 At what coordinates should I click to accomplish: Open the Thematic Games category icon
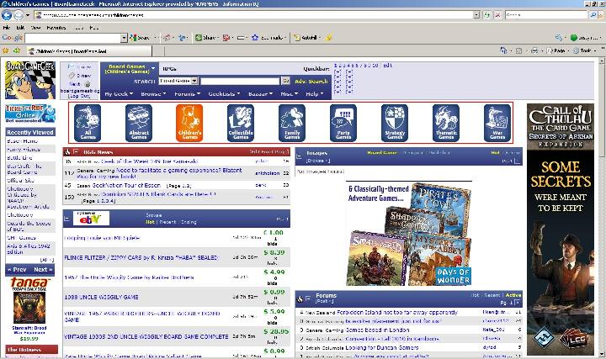446,123
